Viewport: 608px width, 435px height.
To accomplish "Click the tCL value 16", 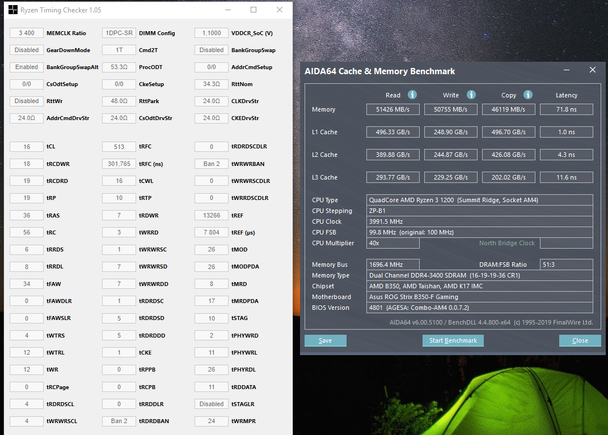I will pyautogui.click(x=27, y=147).
